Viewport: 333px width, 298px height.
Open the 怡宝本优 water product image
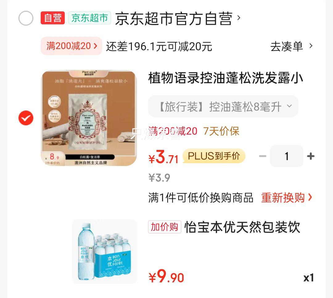[x=105, y=252]
